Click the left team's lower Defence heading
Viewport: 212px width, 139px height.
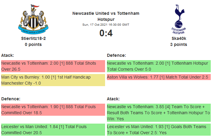coord(11,99)
